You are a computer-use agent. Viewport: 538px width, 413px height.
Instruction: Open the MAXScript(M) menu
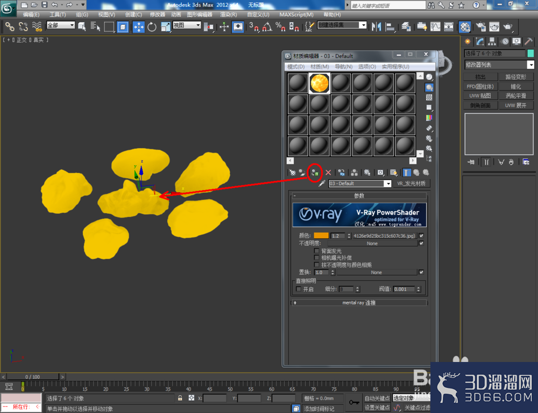(296, 15)
